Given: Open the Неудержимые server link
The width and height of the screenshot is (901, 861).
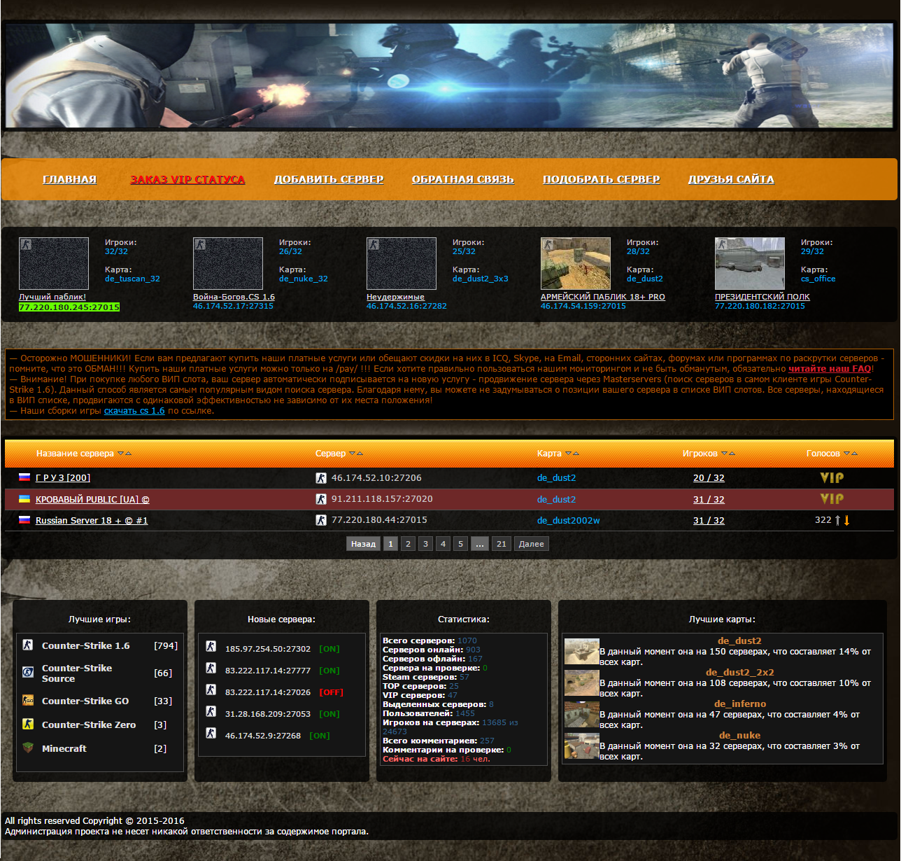Looking at the screenshot, I should click(395, 297).
